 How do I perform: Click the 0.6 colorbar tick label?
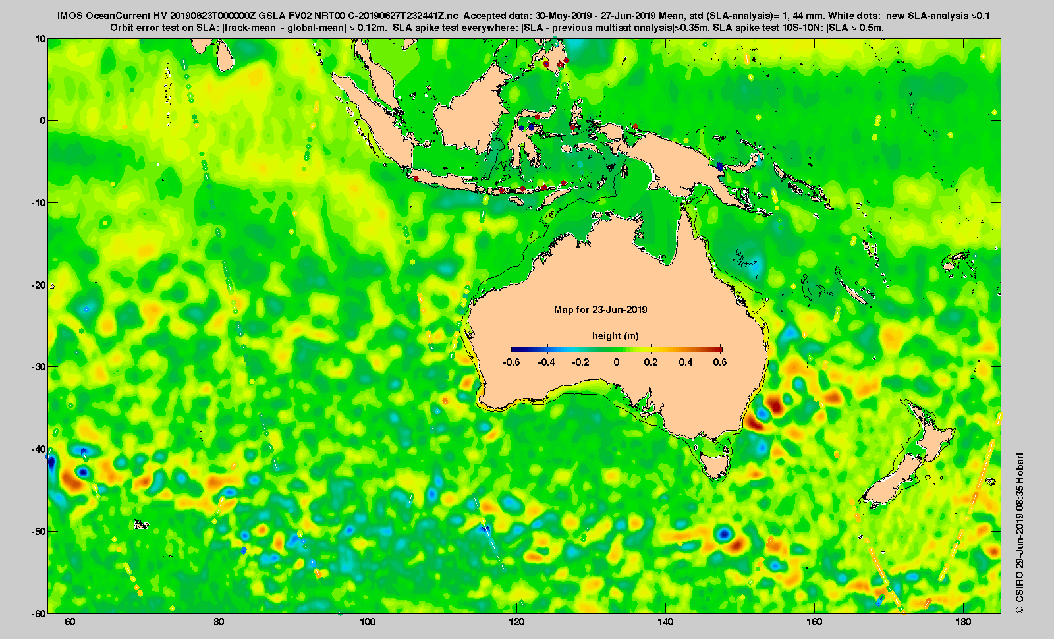[720, 362]
